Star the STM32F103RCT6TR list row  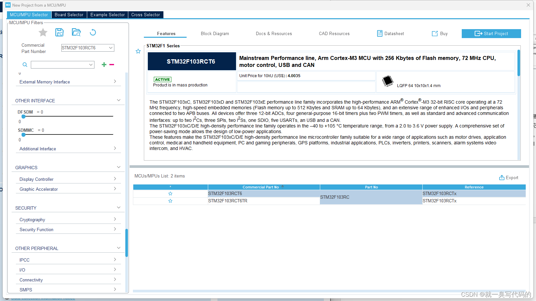pos(170,201)
